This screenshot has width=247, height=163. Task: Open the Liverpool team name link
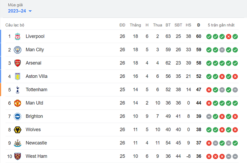coord(35,36)
